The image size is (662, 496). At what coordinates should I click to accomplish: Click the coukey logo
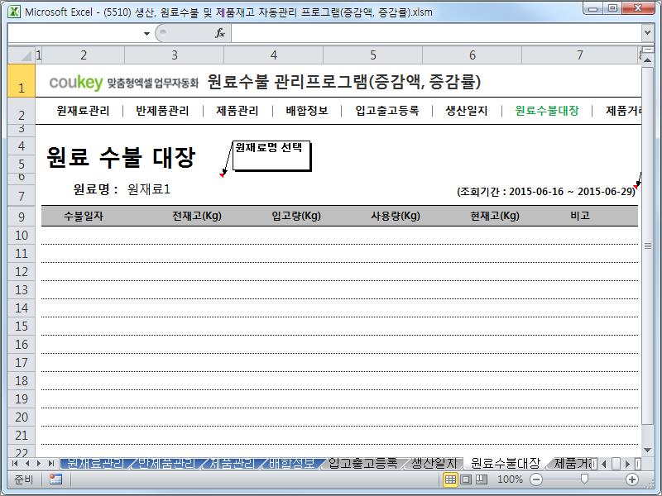coord(75,82)
